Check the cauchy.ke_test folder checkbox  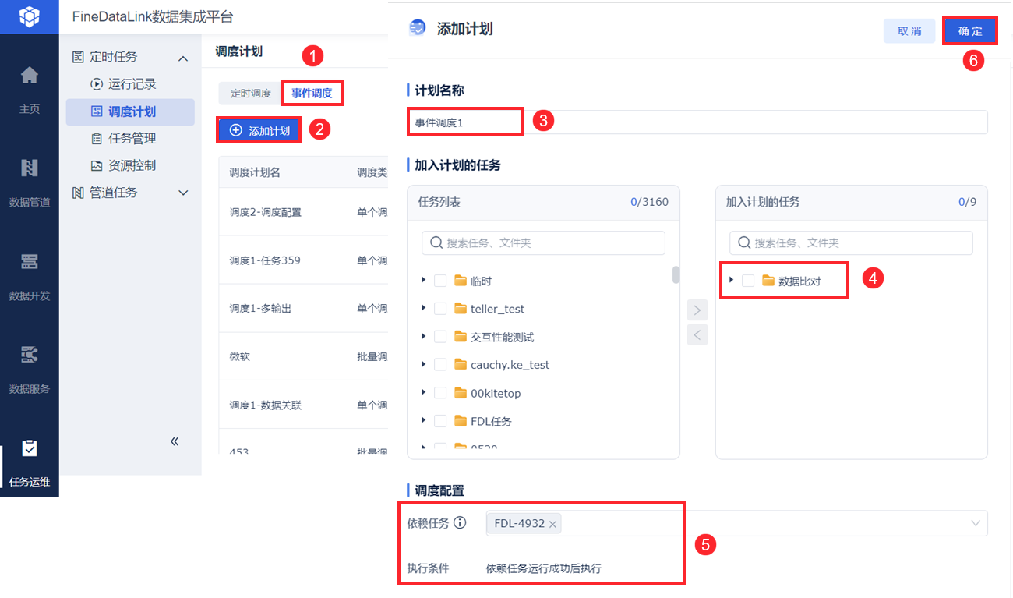click(x=440, y=364)
